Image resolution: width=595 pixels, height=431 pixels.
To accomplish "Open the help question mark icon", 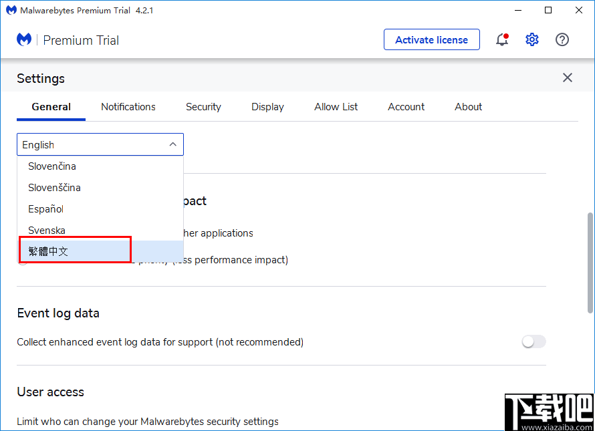I will [562, 39].
